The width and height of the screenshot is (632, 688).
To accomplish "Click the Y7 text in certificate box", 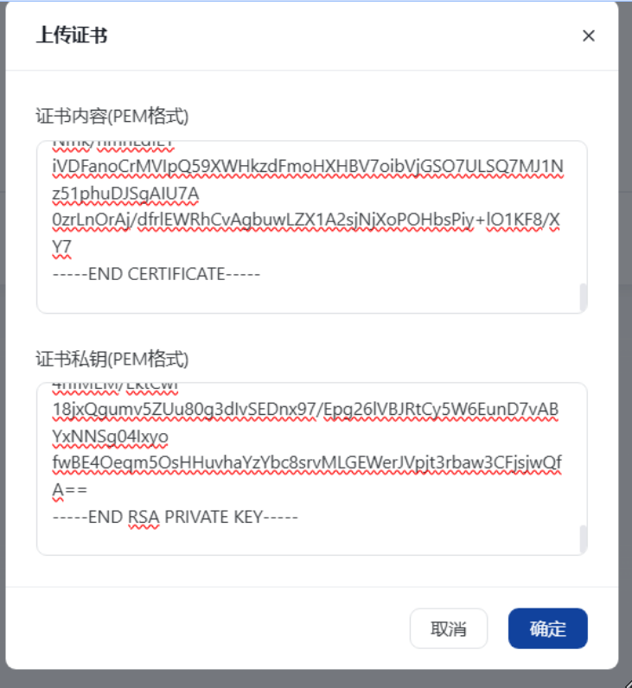I will tap(61, 247).
